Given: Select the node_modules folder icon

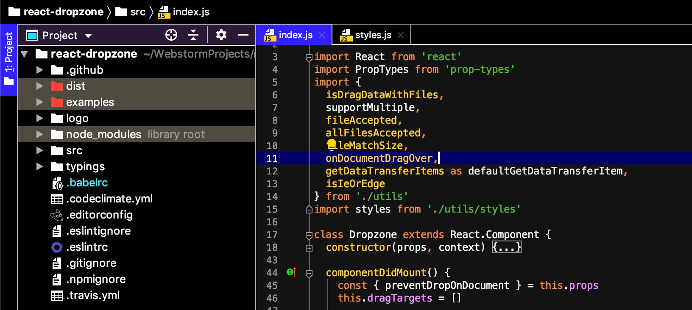Looking at the screenshot, I should coord(57,134).
